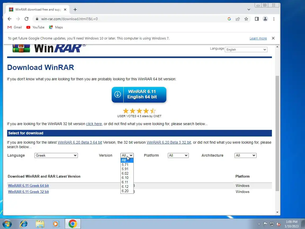
Task: Go back to the previous page
Action: point(9,19)
